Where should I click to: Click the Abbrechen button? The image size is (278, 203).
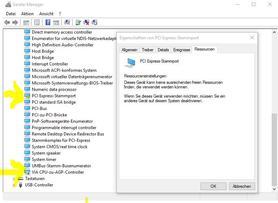tap(242, 186)
